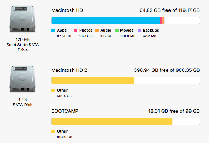Click the yellow Other swatch under BOOTCAMP
Screen dimensions: 209x143
[53, 131]
